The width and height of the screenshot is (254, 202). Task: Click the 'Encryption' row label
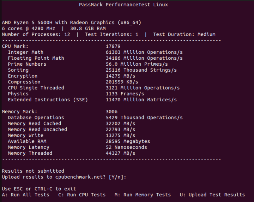(x=23, y=76)
